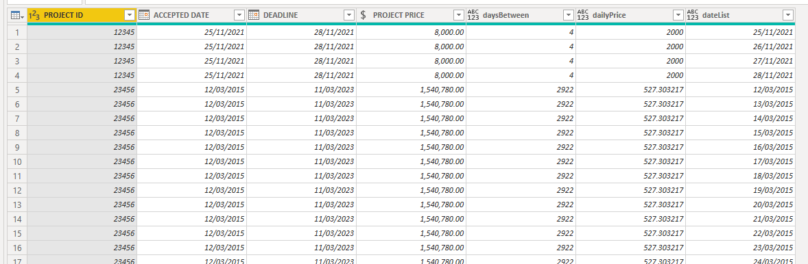Viewport: 808px width, 264px height.
Task: Click ACCEPTED DATE cell 12/03/2015 in row 8
Action: tap(191, 133)
